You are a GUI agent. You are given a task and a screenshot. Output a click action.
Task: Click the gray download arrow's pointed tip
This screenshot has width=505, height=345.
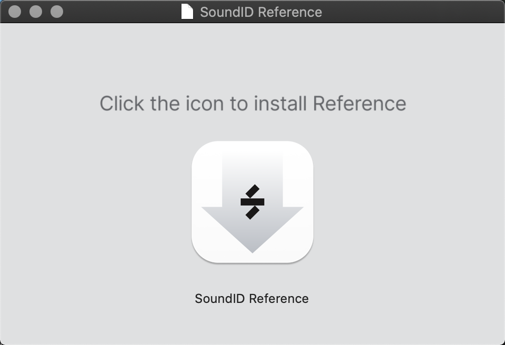pyautogui.click(x=252, y=247)
